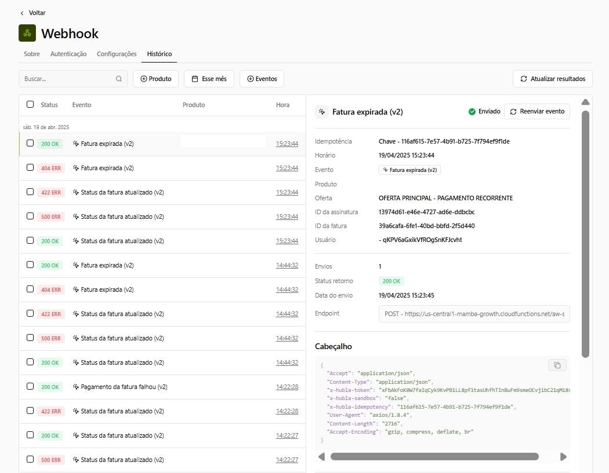Click the search magnifier icon

point(119,79)
